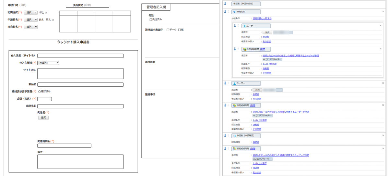The height and width of the screenshot is (176, 389).
Task: Click the 選択 button for 申請者名
Action: coord(29,20)
